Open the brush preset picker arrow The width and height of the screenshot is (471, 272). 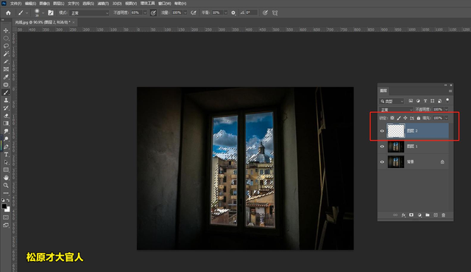pos(43,13)
